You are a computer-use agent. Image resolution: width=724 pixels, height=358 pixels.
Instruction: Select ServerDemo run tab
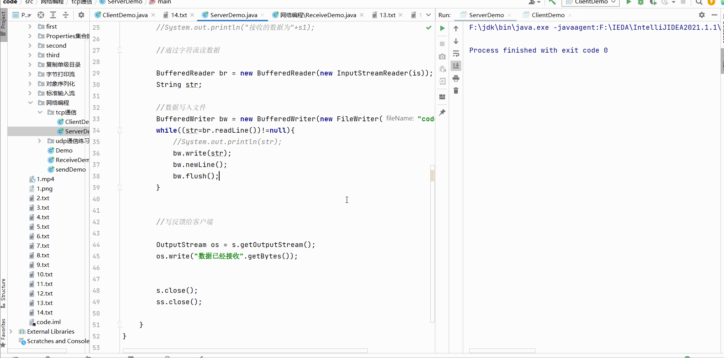pyautogui.click(x=486, y=15)
